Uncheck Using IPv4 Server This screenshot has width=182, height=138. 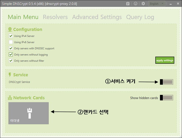(11, 36)
